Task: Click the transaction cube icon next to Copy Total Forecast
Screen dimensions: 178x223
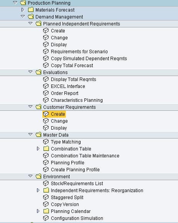Action: [46, 66]
